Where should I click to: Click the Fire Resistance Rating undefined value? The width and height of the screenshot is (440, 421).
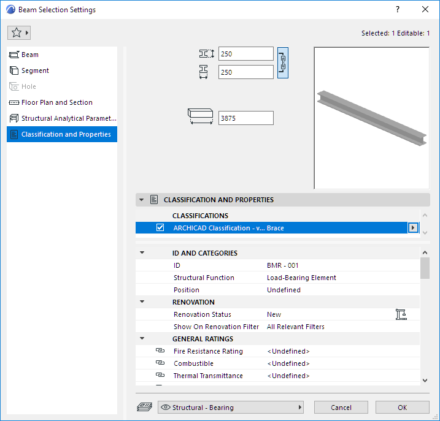point(288,351)
